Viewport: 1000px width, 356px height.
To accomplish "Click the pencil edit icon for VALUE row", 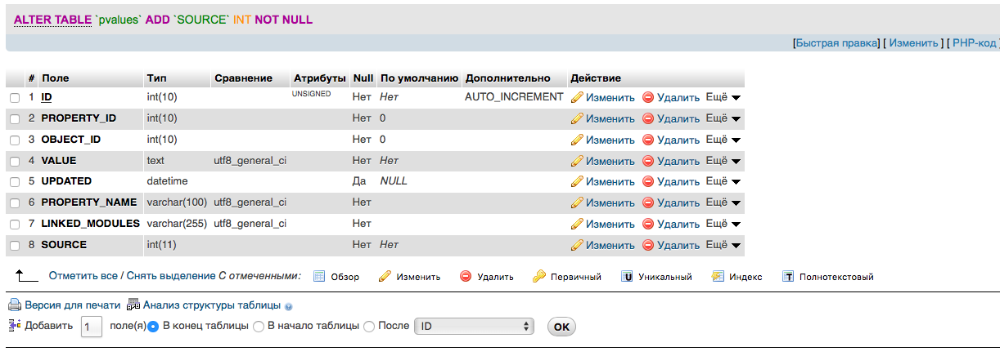I will pyautogui.click(x=577, y=161).
